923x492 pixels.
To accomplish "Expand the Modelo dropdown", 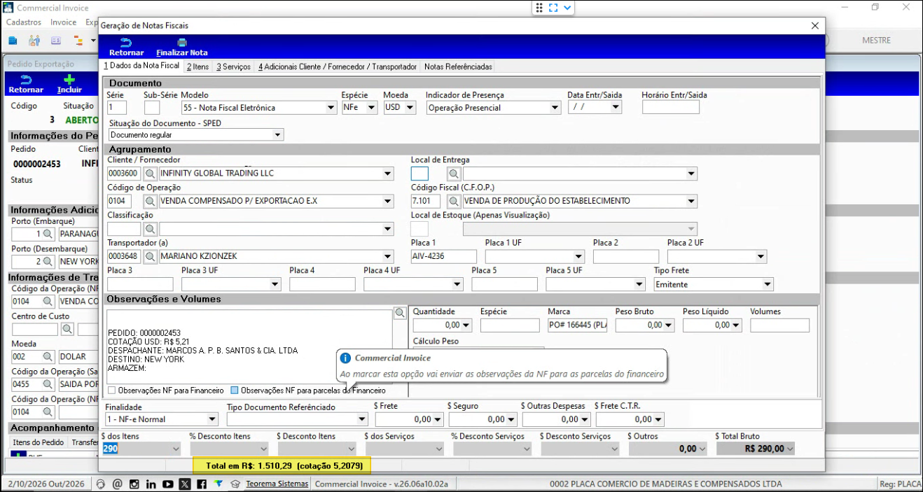I will click(x=331, y=108).
